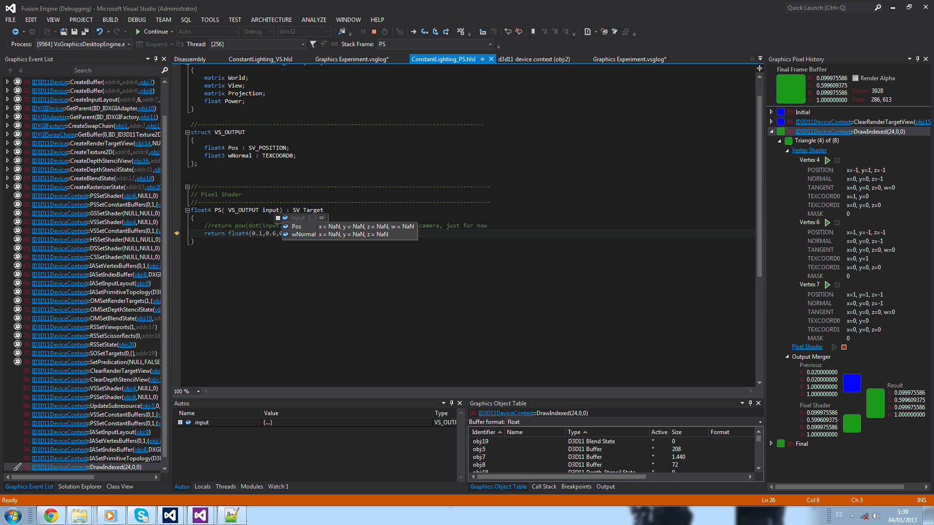The height and width of the screenshot is (525, 934).
Task: Click Save All toolbar icon
Action: [x=85, y=32]
